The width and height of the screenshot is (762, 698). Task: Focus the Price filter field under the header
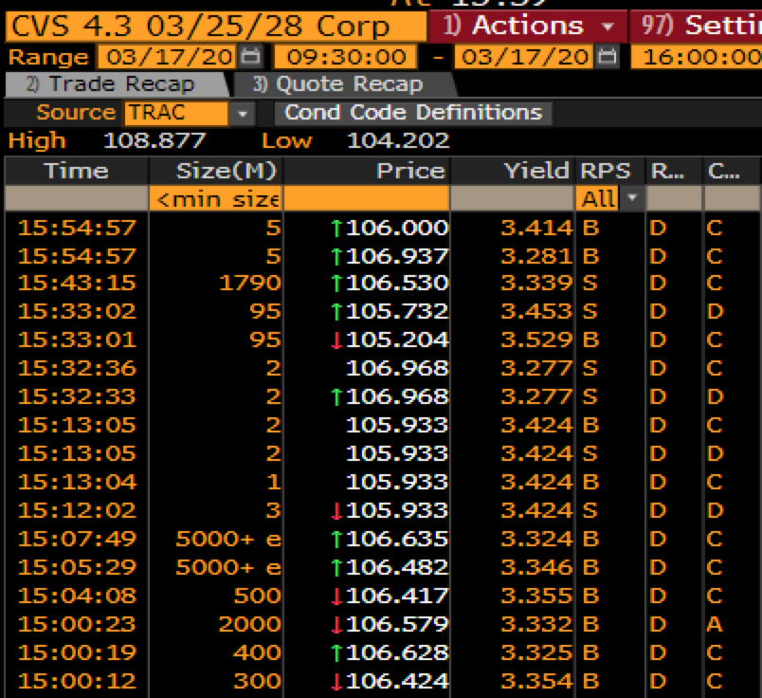pyautogui.click(x=367, y=198)
